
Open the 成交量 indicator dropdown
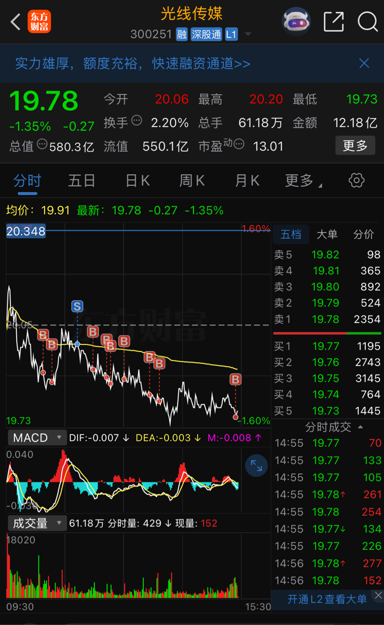pyautogui.click(x=37, y=523)
